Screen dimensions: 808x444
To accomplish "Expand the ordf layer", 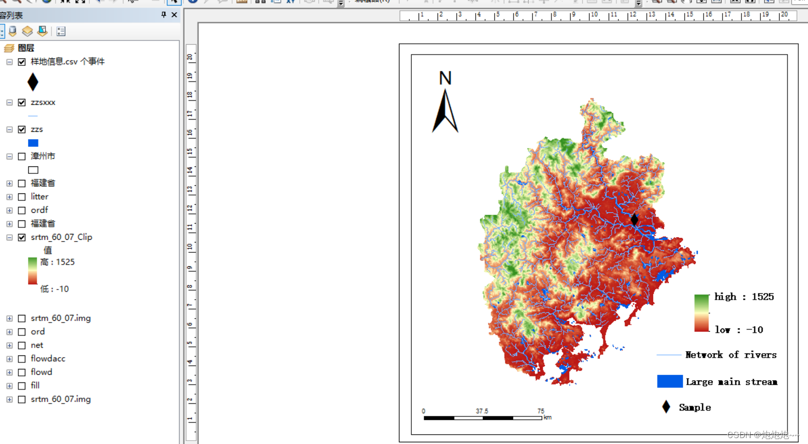I will point(9,210).
